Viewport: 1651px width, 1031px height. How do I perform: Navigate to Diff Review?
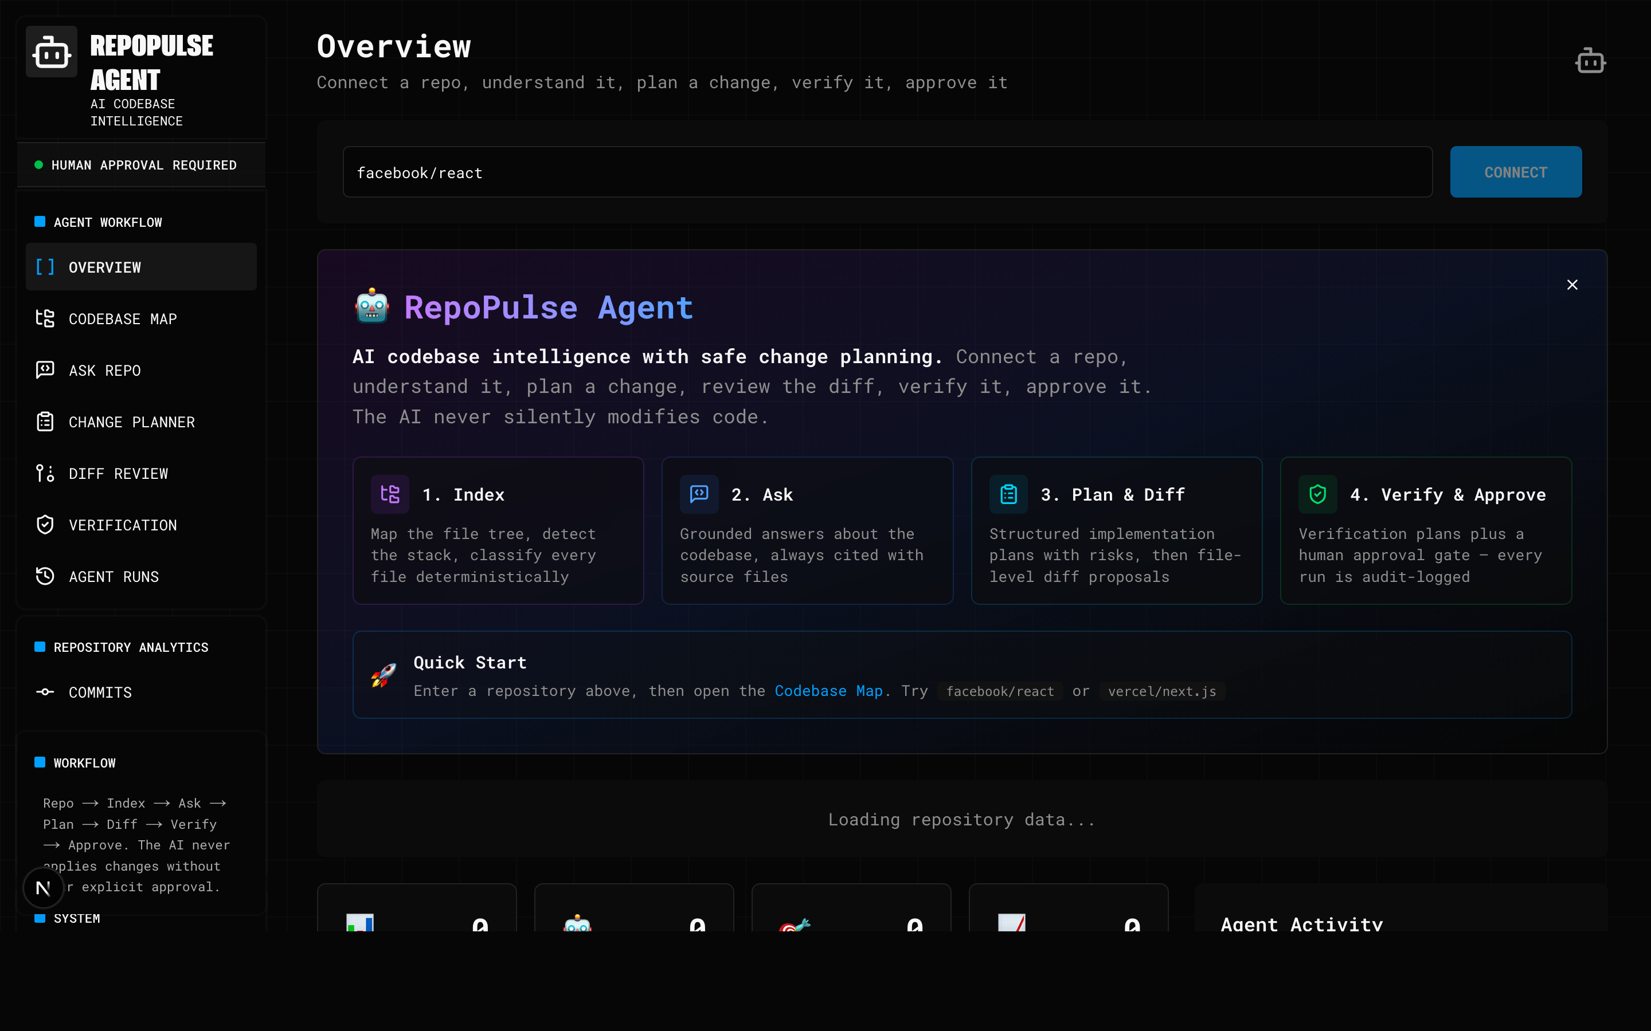141,473
